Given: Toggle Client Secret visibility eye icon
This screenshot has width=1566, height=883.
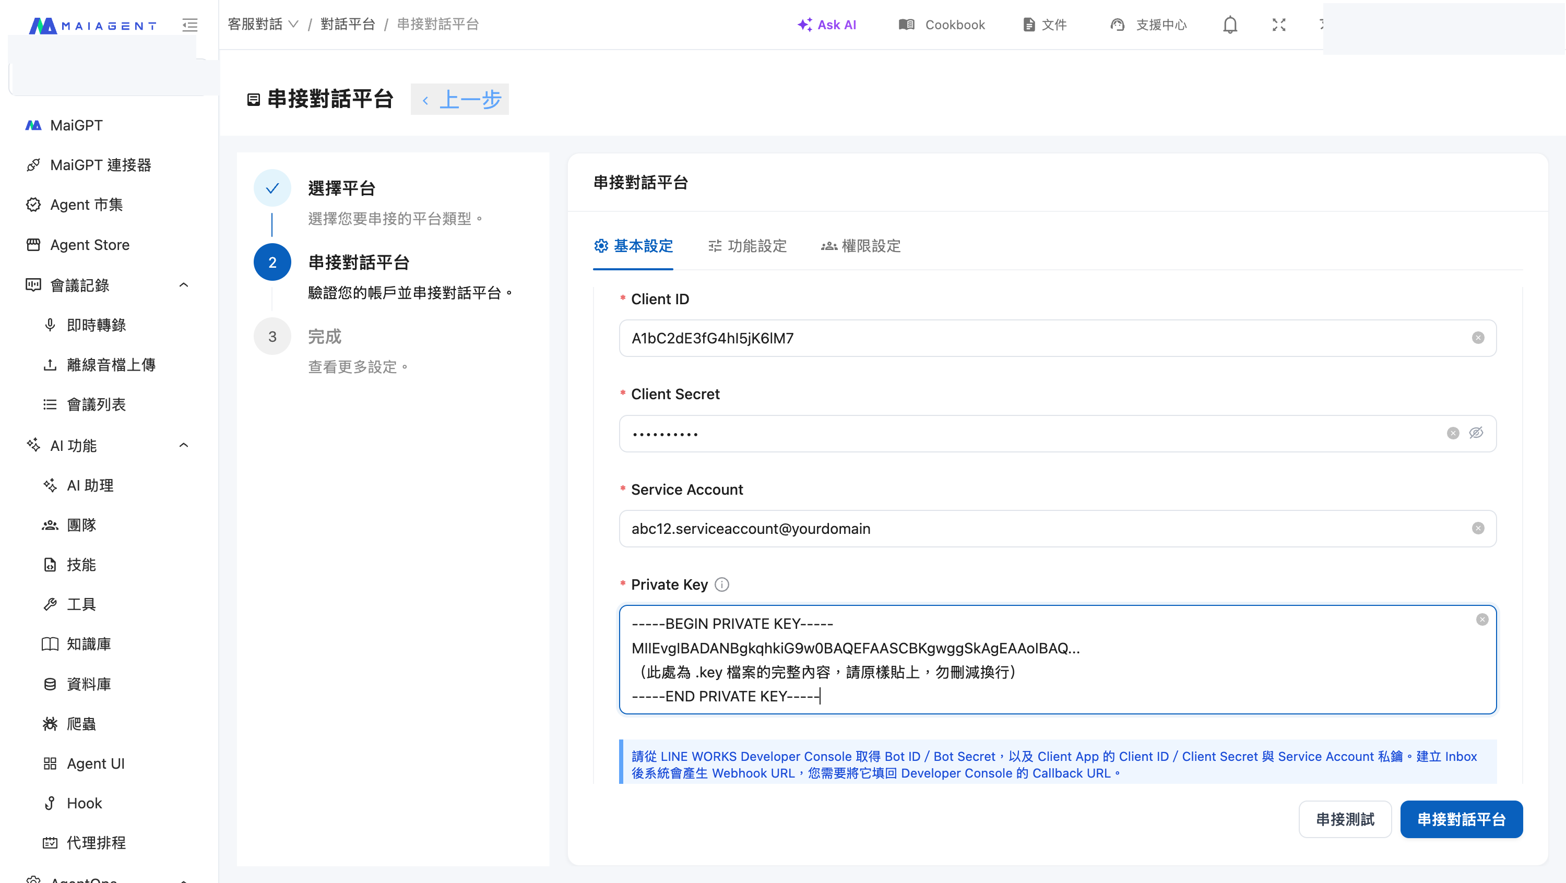Looking at the screenshot, I should point(1476,433).
